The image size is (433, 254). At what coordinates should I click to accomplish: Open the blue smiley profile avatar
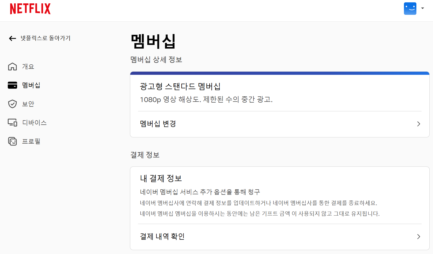pos(410,9)
